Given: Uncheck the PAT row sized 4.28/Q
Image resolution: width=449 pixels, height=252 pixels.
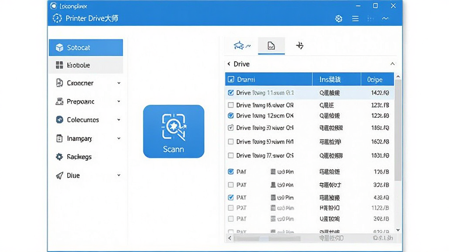Looking at the screenshot, I should [231, 197].
